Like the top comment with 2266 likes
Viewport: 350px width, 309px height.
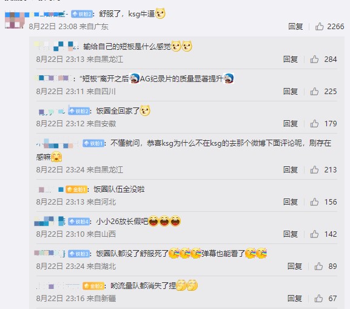point(319,27)
